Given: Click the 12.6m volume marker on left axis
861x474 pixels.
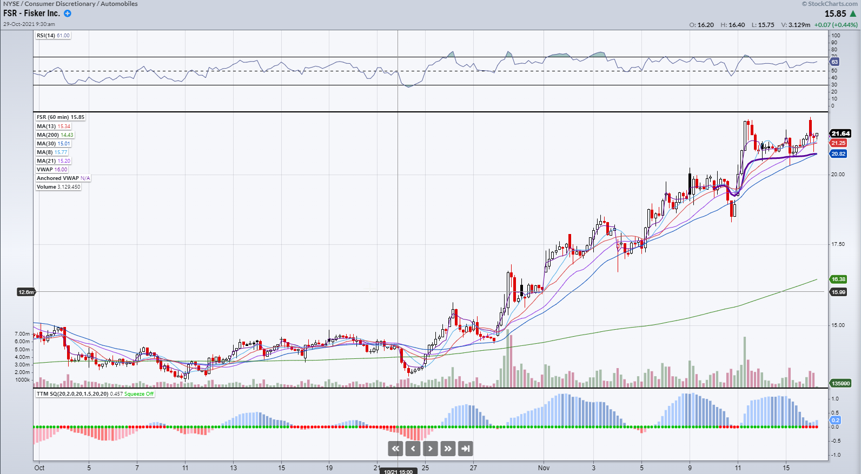Looking at the screenshot, I should click(x=26, y=292).
